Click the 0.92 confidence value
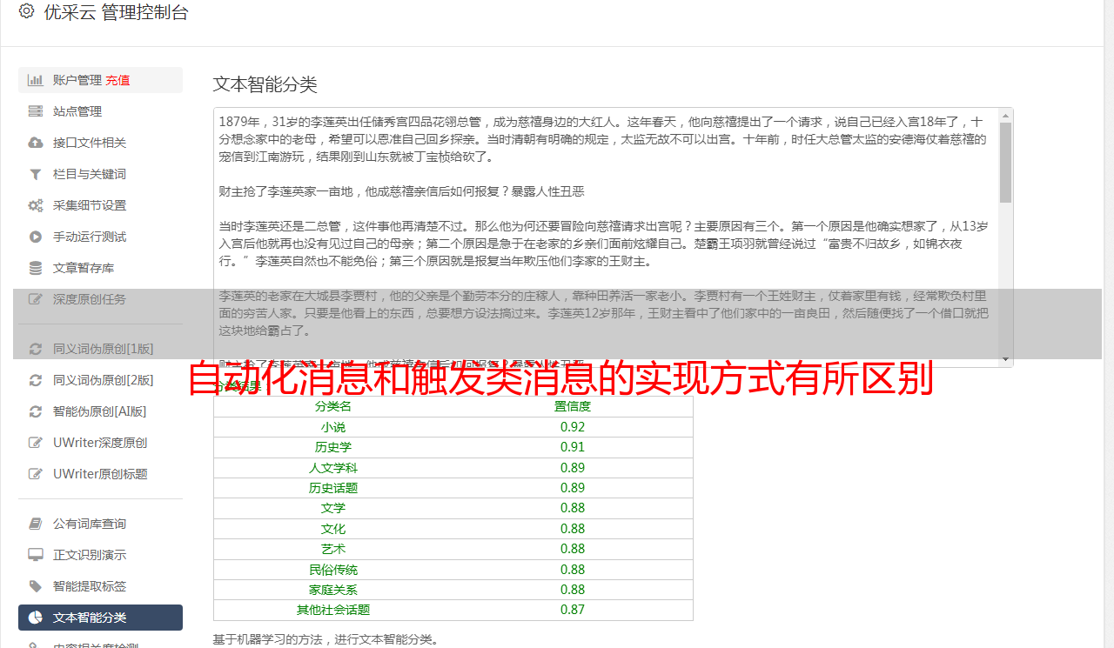 (x=573, y=427)
